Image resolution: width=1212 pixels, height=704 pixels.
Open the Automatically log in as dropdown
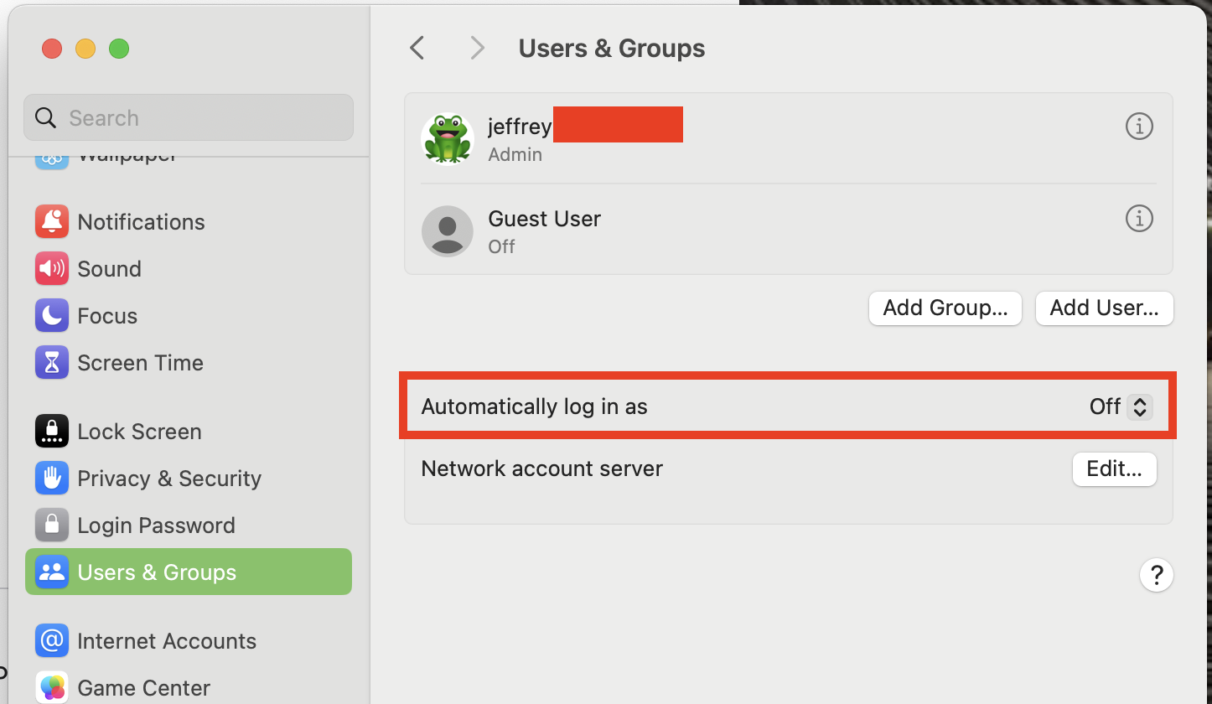tap(1121, 406)
